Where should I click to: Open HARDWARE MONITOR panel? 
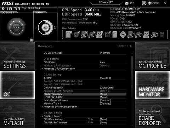coord(153,85)
